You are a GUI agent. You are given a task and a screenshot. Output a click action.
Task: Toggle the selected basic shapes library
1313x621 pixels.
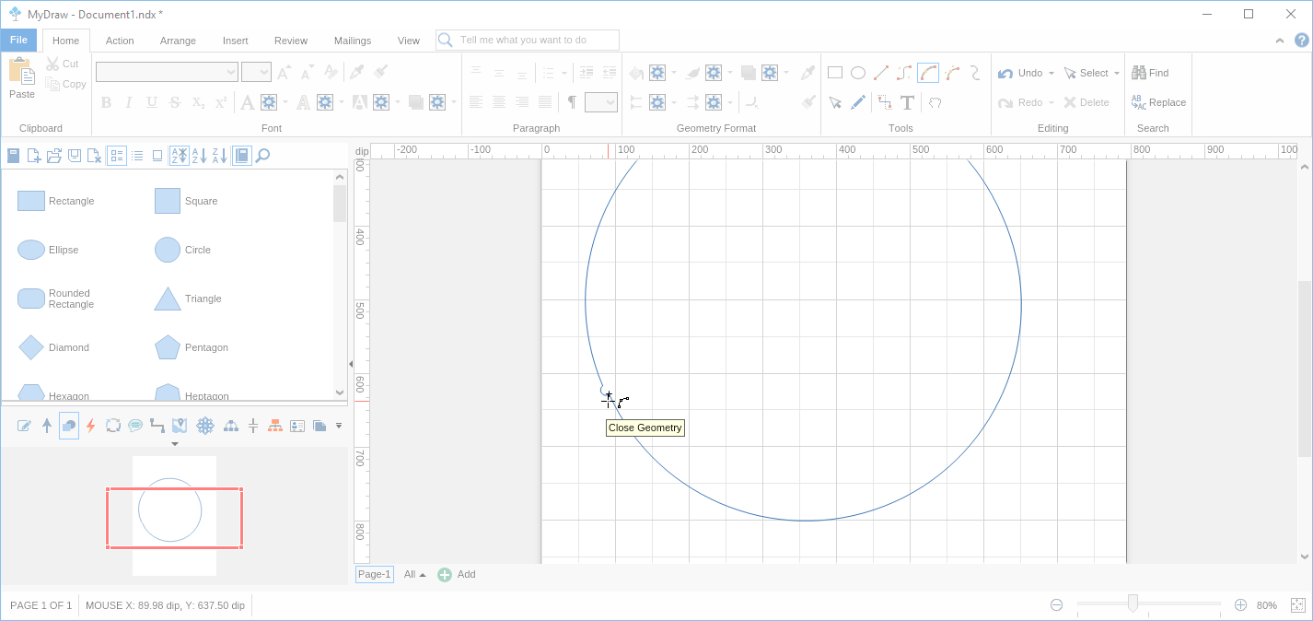[69, 426]
